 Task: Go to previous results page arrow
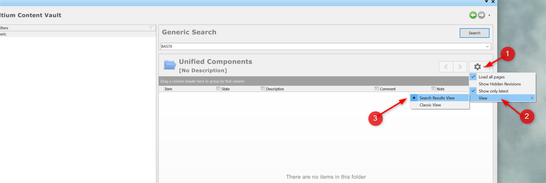[x=446, y=67]
